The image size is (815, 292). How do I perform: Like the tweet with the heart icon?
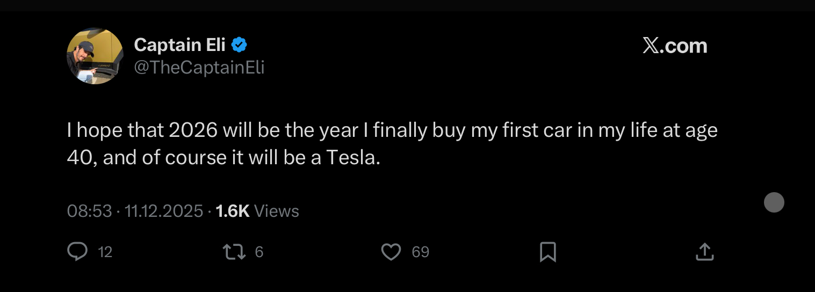pyautogui.click(x=391, y=251)
